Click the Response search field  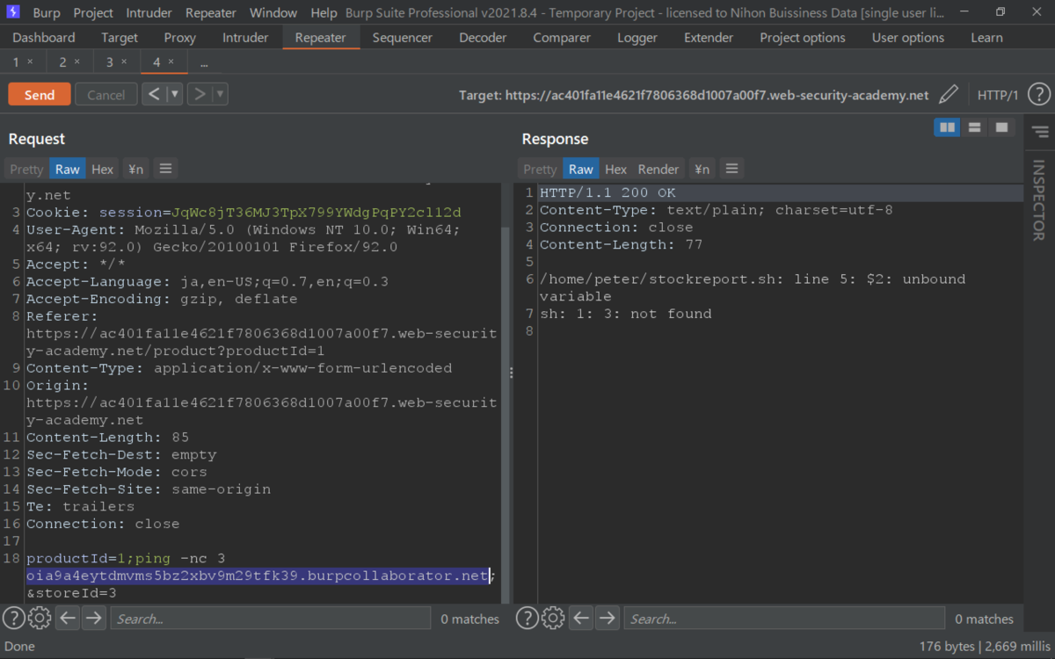click(x=784, y=619)
